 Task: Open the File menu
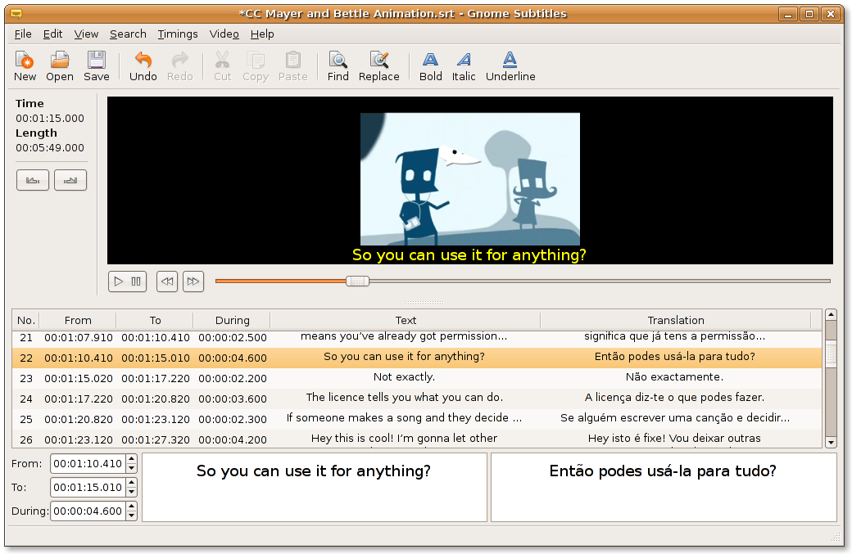[23, 34]
